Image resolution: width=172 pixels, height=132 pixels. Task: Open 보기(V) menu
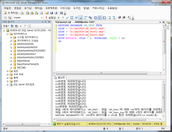[28, 8]
